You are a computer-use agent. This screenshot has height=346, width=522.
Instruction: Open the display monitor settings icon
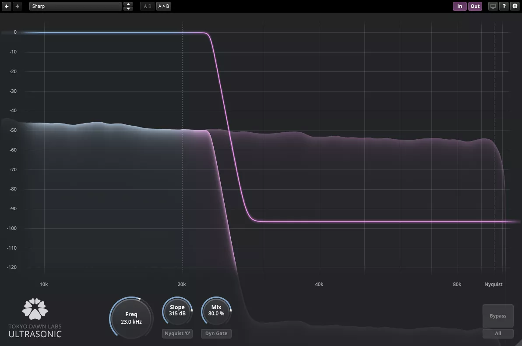tap(493, 6)
